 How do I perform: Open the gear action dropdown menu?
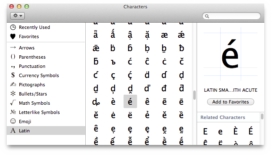coord(18,16)
